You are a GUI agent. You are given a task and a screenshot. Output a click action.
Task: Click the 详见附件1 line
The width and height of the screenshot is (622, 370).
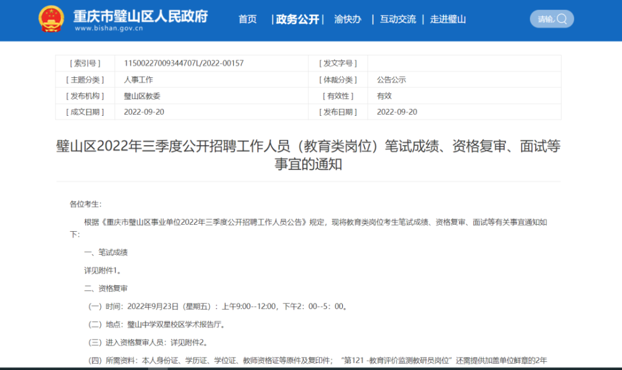pos(103,270)
